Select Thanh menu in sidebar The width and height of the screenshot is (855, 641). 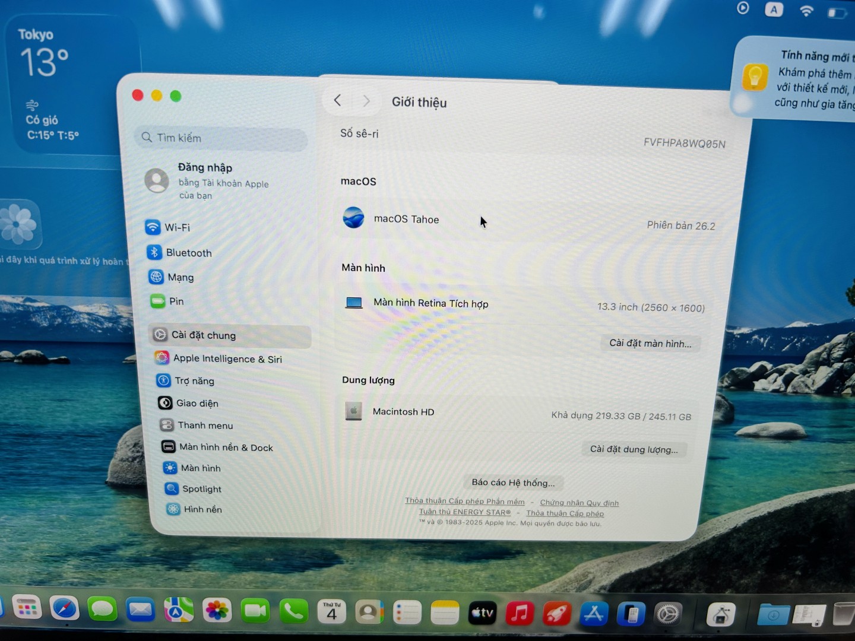point(205,426)
